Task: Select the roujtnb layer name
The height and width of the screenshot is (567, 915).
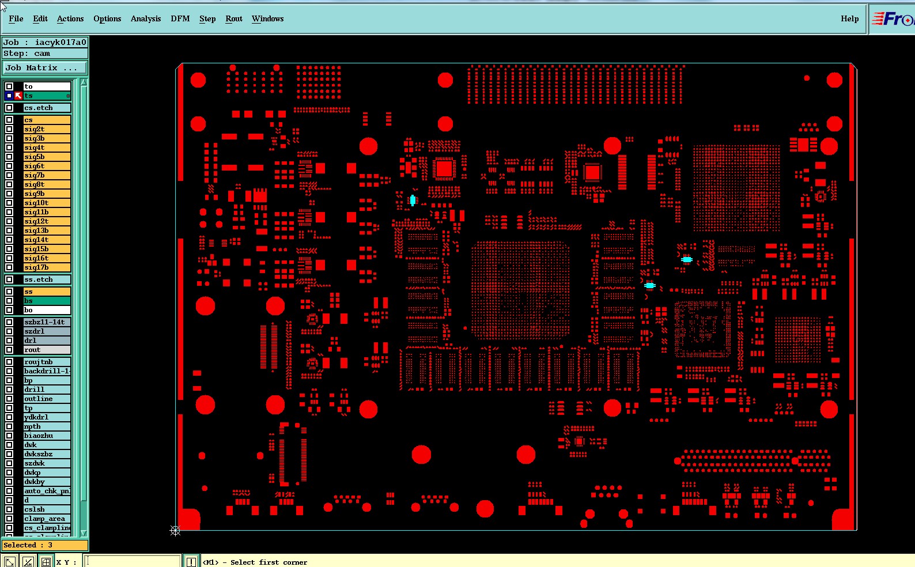Action: pos(47,362)
